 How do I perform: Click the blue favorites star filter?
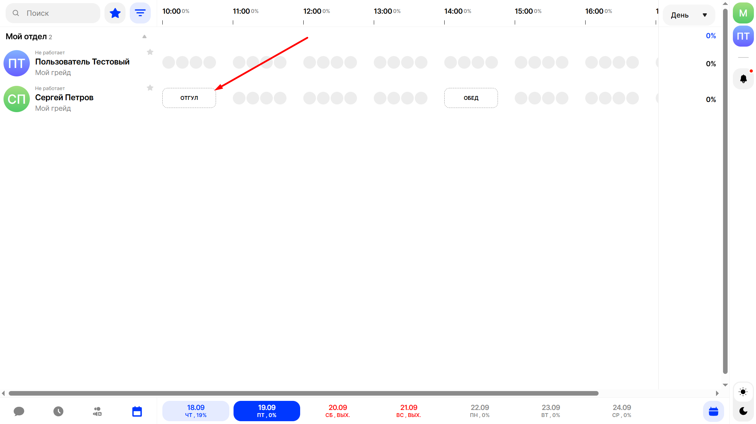(x=115, y=13)
